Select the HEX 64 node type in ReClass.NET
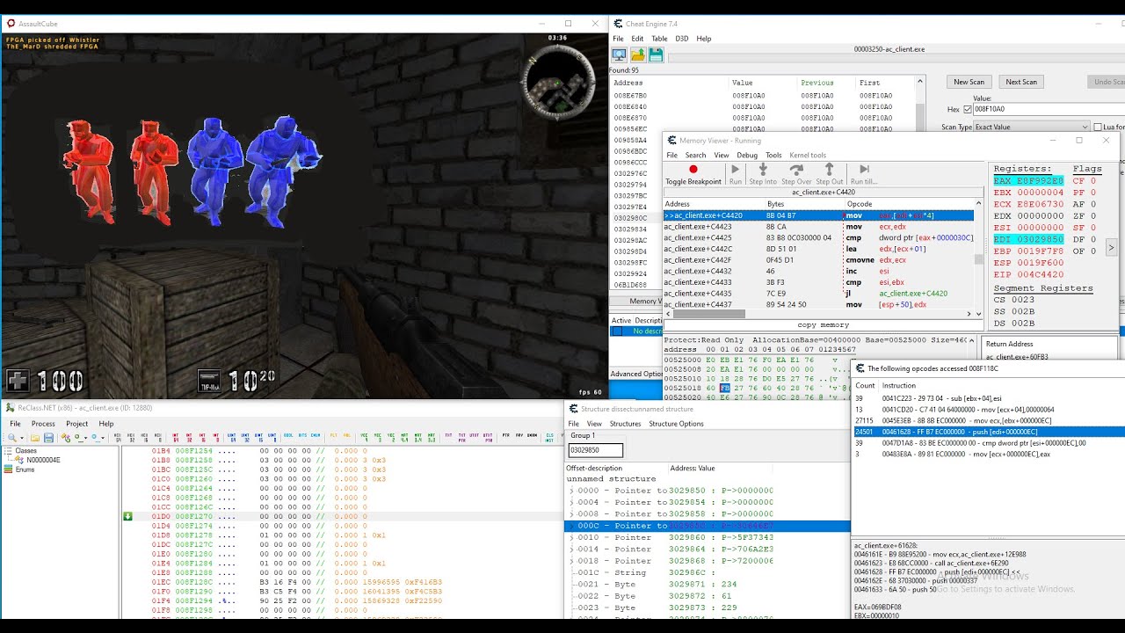1125x633 pixels. pos(117,437)
